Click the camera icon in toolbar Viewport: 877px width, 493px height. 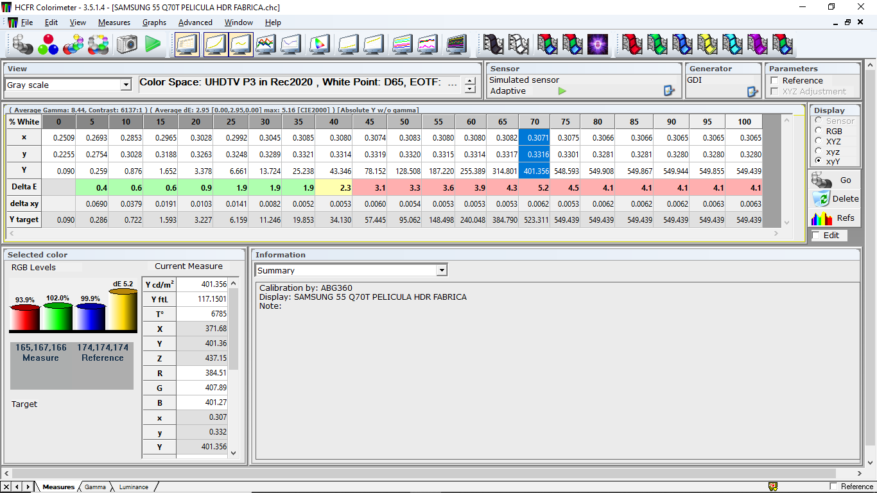click(127, 44)
